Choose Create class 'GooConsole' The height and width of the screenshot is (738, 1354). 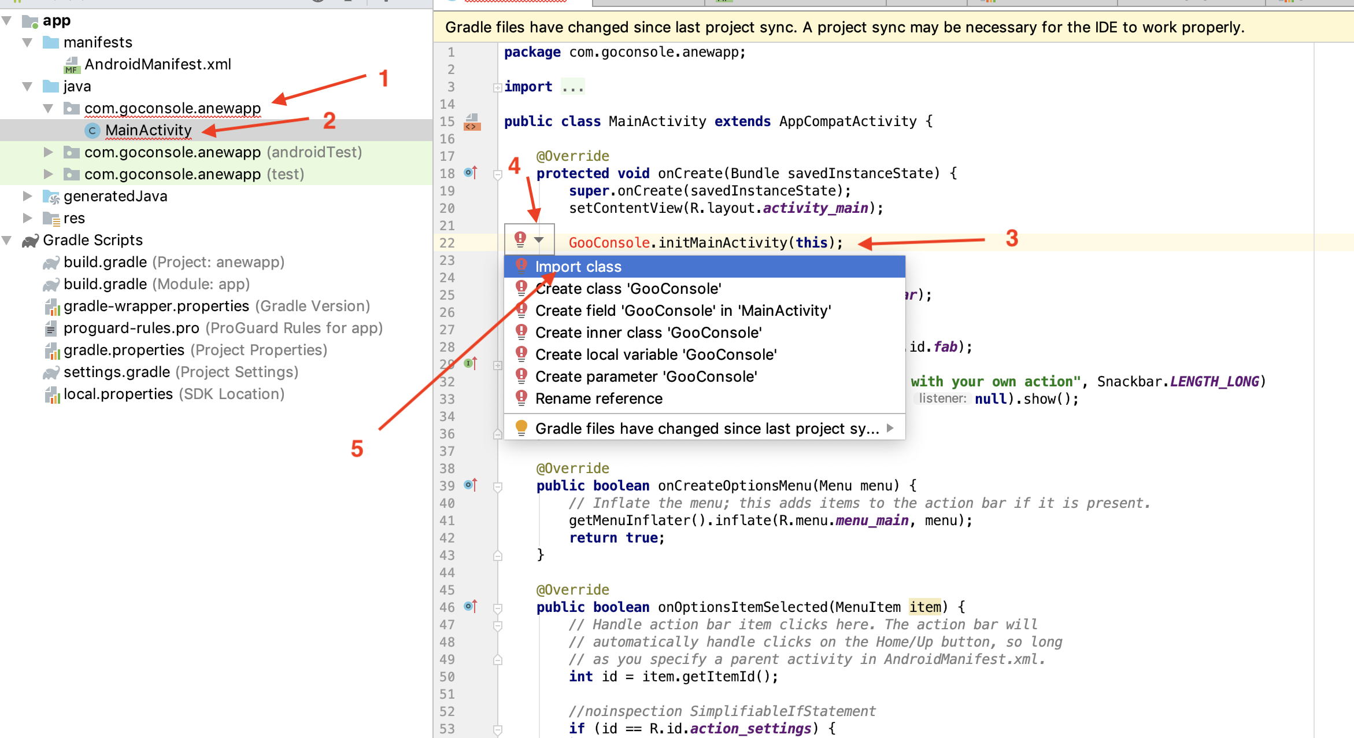click(x=704, y=289)
